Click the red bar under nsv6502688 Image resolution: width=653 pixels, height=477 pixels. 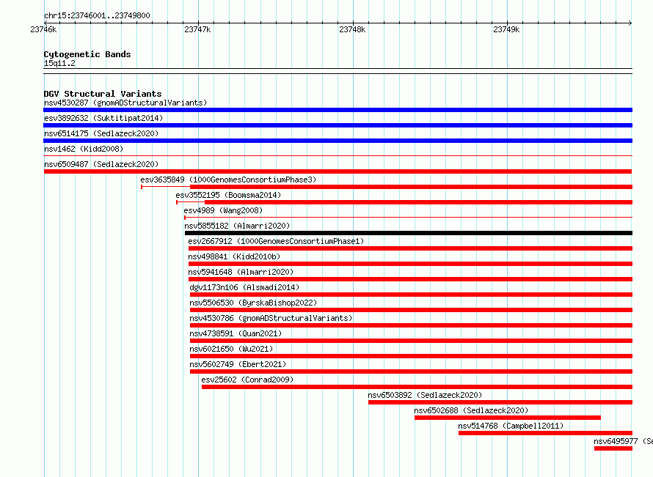click(508, 418)
